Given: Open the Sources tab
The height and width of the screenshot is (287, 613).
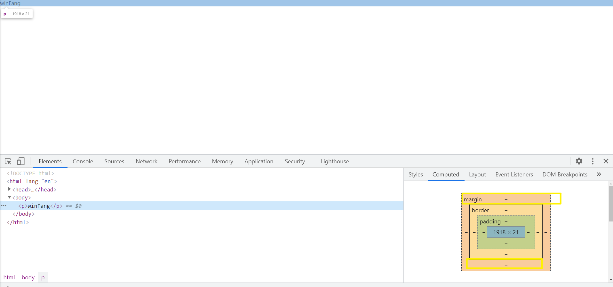Looking at the screenshot, I should 114,161.
